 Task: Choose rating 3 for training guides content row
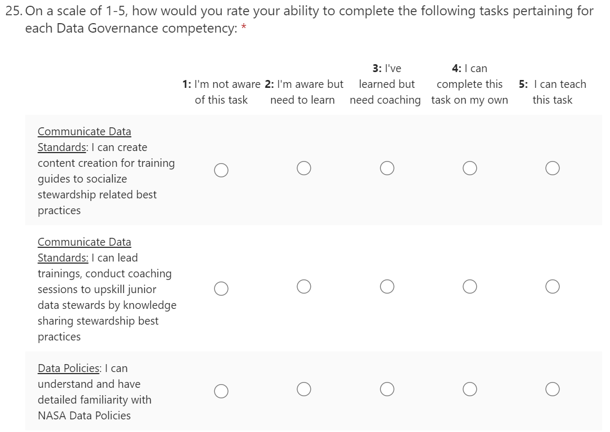[387, 168]
